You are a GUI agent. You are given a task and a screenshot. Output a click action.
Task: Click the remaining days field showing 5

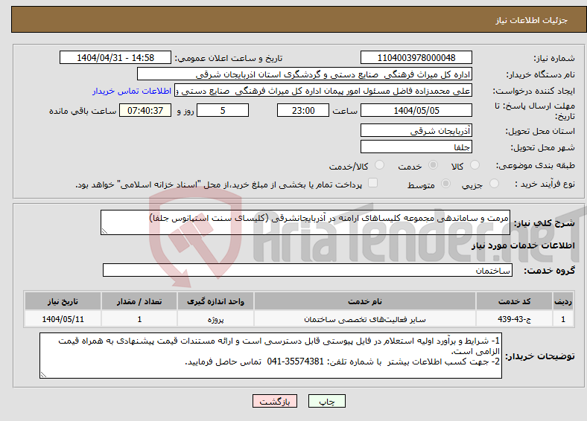tap(223, 110)
